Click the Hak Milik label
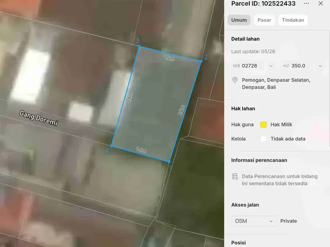Image resolution: width=330 pixels, height=247 pixels. pos(281,124)
